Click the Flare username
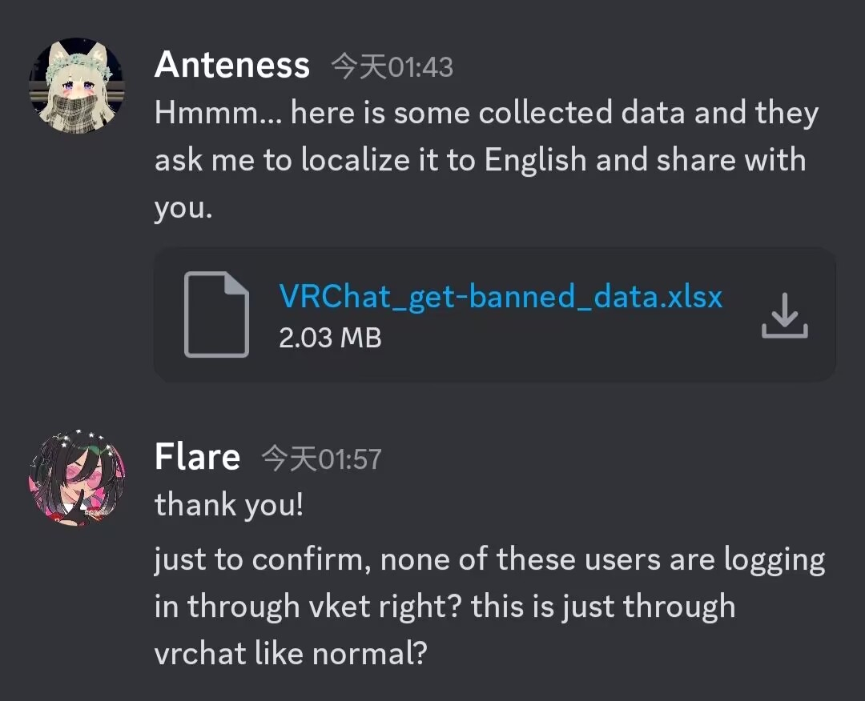 pos(197,457)
